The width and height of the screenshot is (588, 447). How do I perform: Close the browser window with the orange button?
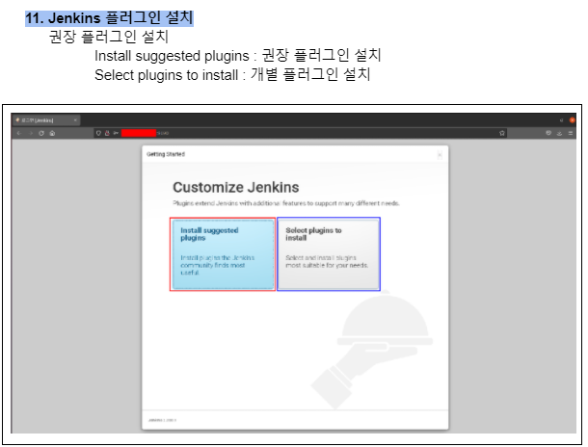[x=572, y=120]
